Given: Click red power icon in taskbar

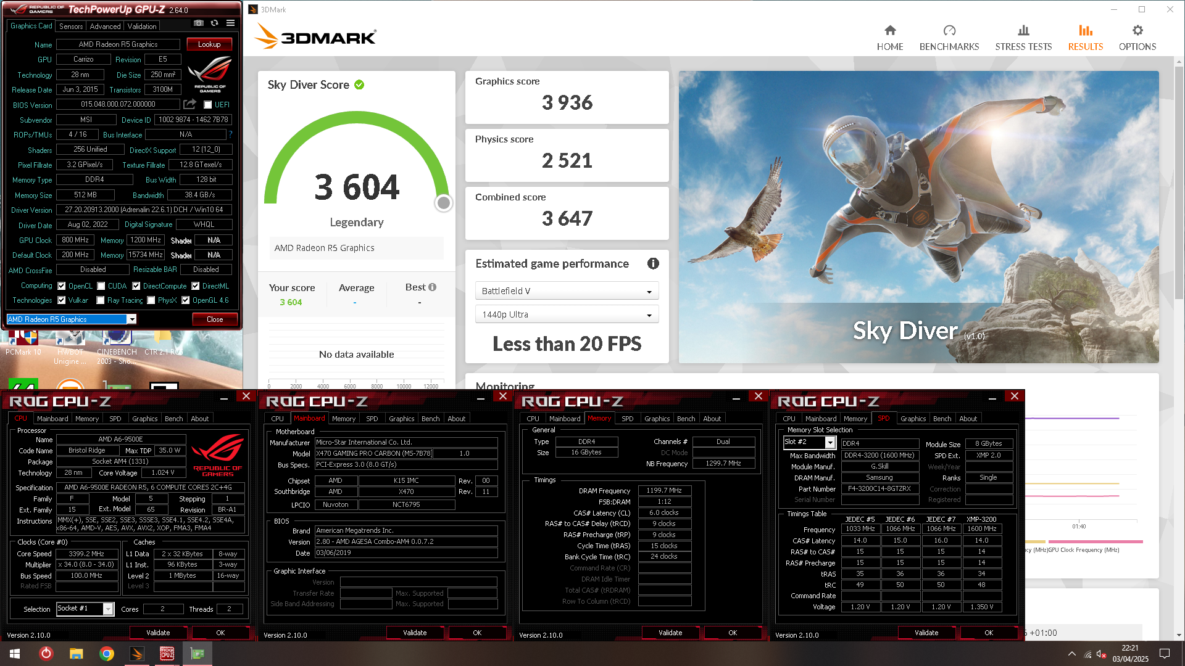Looking at the screenshot, I should 46,654.
